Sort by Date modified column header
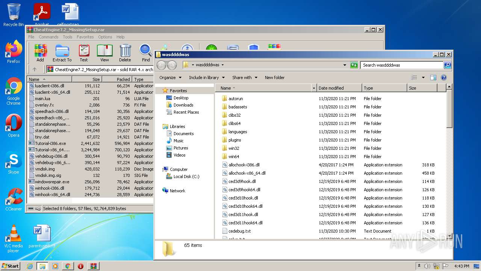Screen dimensions: 481x271 (x=339, y=88)
